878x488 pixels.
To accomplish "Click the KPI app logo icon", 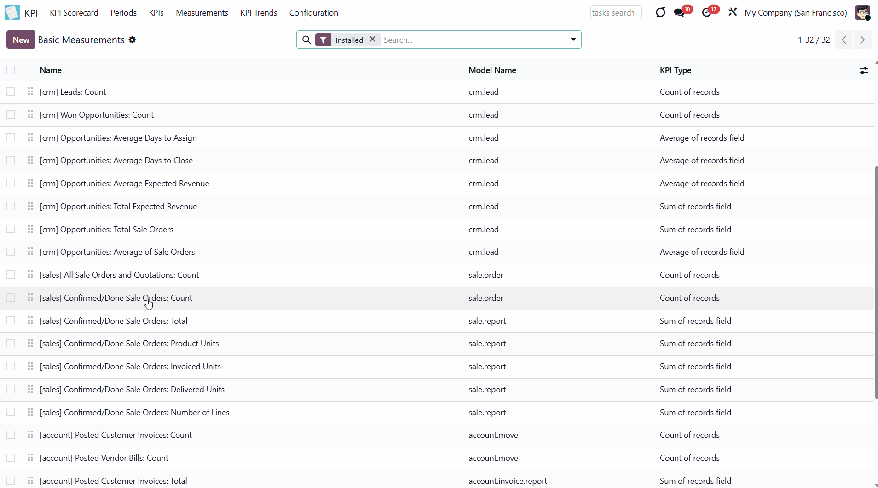I will (x=12, y=12).
